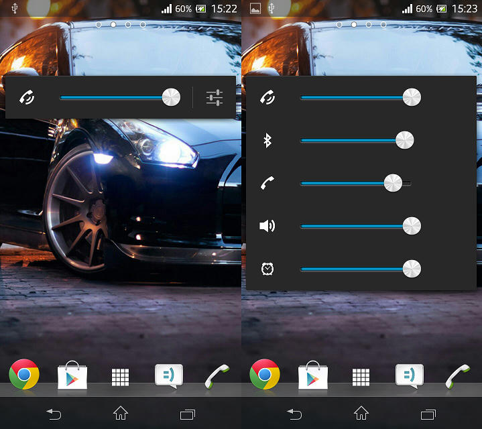The width and height of the screenshot is (482, 429).
Task: Tap USB notification icon on left status bar
Action: click(14, 8)
